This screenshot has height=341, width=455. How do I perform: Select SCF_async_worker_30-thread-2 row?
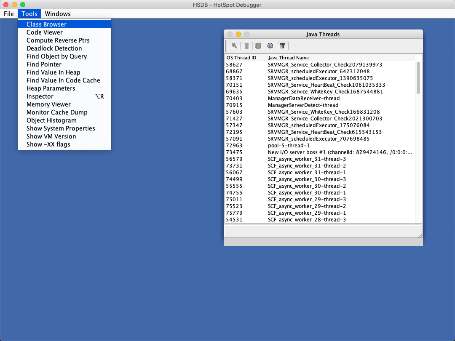pyautogui.click(x=320, y=186)
